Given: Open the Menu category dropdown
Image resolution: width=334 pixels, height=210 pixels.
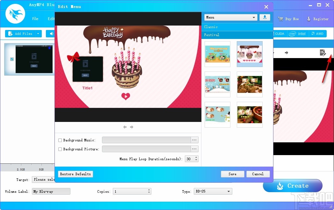Looking at the screenshot, I should (230, 17).
